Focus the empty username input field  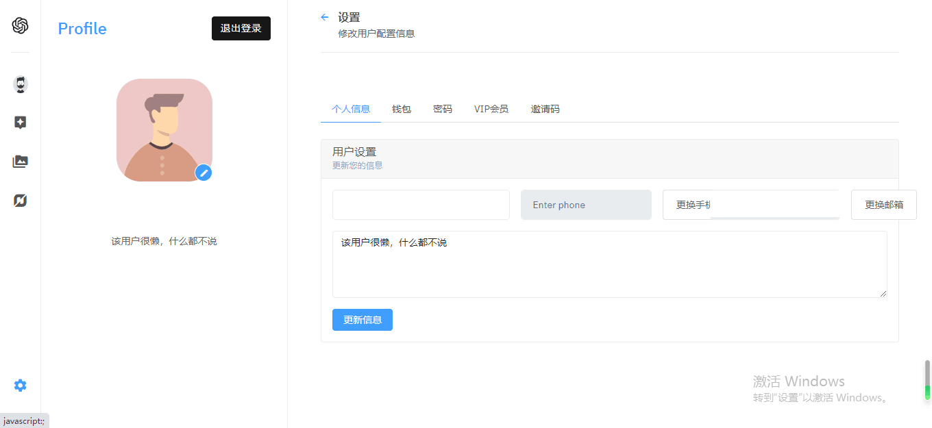click(x=421, y=205)
